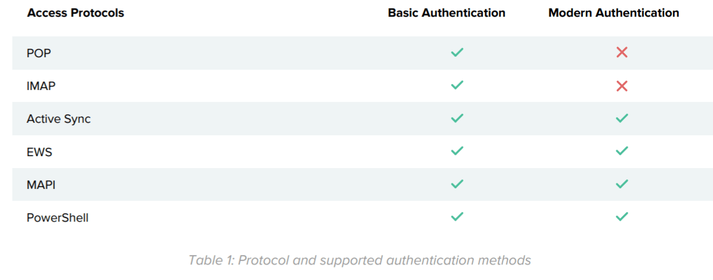Click the Active Sync Basic Authentication checkmark
Screen dimensions: 713x280
pos(457,119)
